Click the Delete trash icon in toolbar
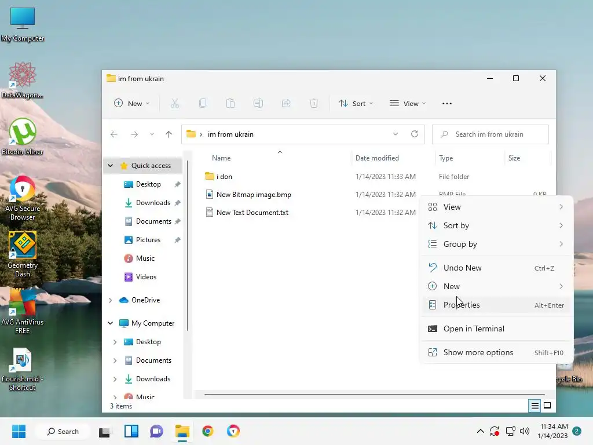This screenshot has width=593, height=445. [313, 103]
